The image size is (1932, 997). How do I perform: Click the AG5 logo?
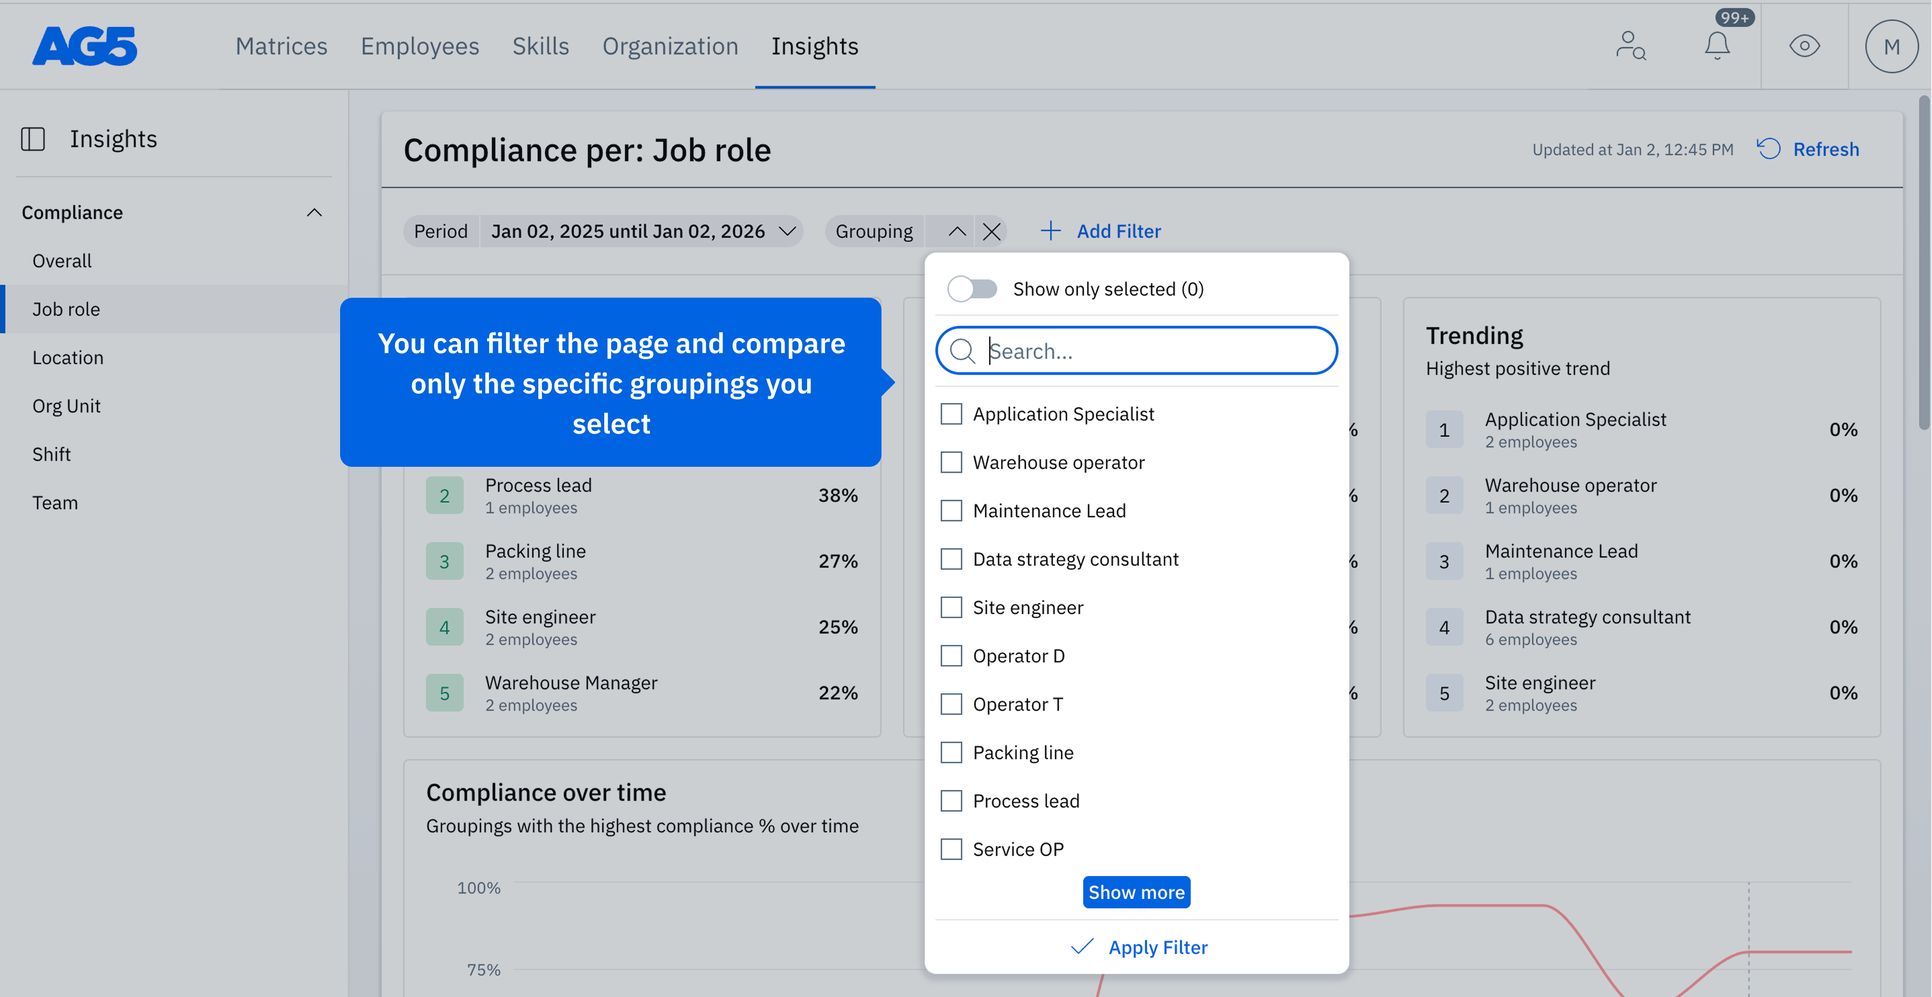pos(85,46)
